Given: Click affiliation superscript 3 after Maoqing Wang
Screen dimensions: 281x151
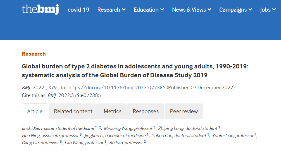Looking at the screenshot, I should [154, 127].
